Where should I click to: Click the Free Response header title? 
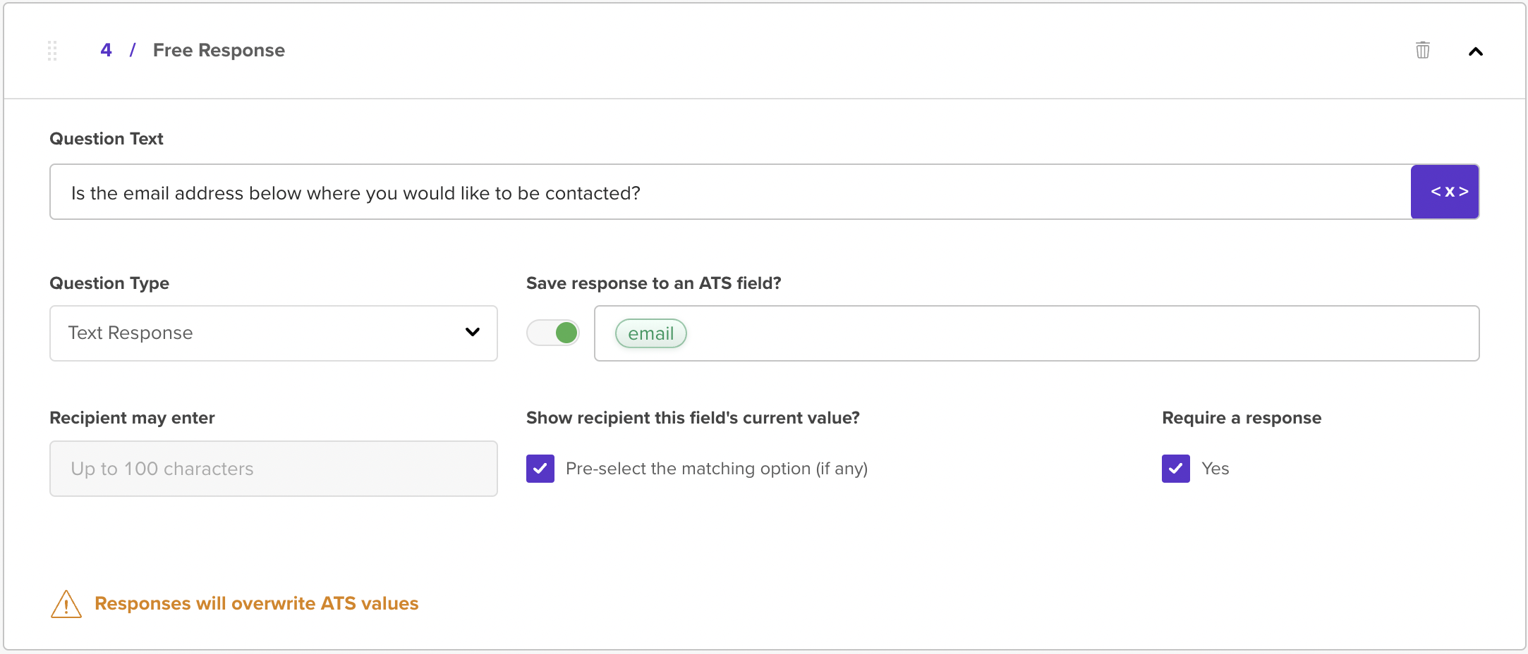click(x=219, y=50)
